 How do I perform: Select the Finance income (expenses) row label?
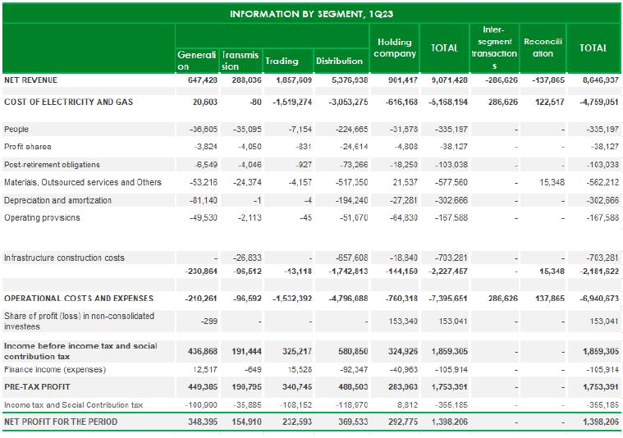(56, 371)
